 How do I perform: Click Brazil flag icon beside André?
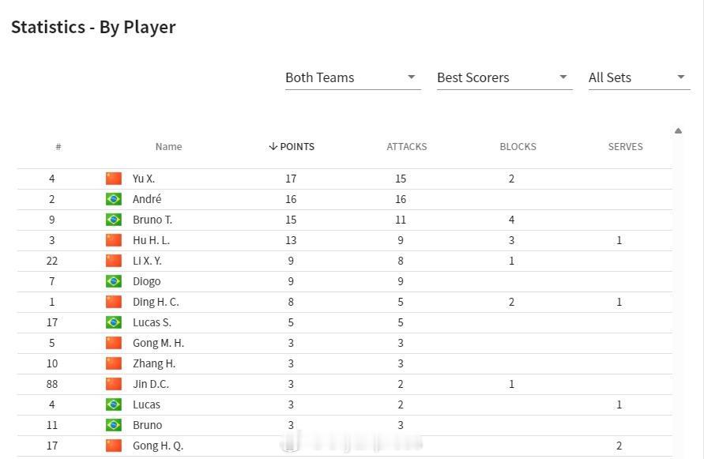[114, 199]
